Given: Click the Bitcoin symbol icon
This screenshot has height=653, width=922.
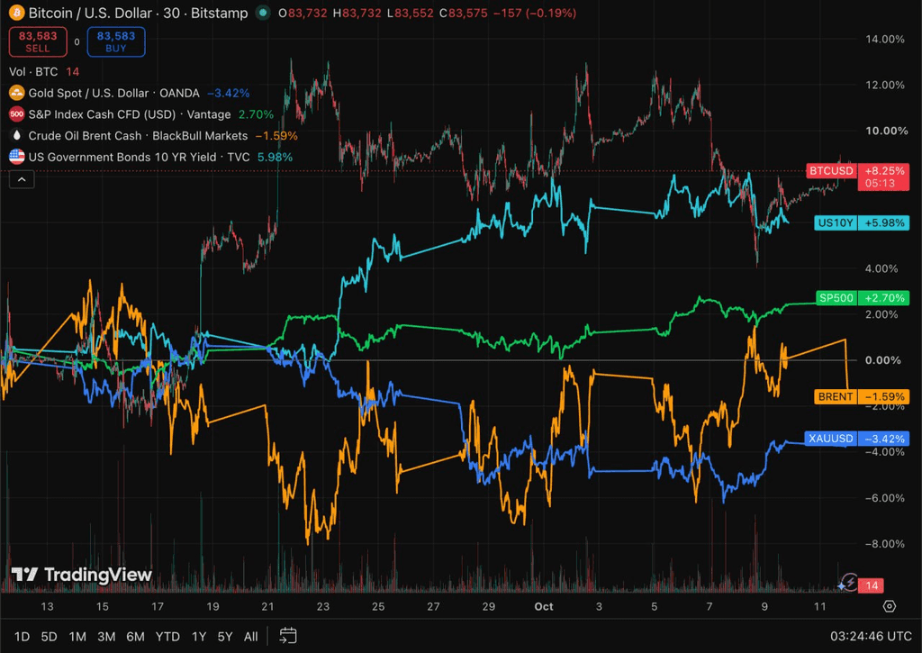Looking at the screenshot, I should (x=16, y=13).
